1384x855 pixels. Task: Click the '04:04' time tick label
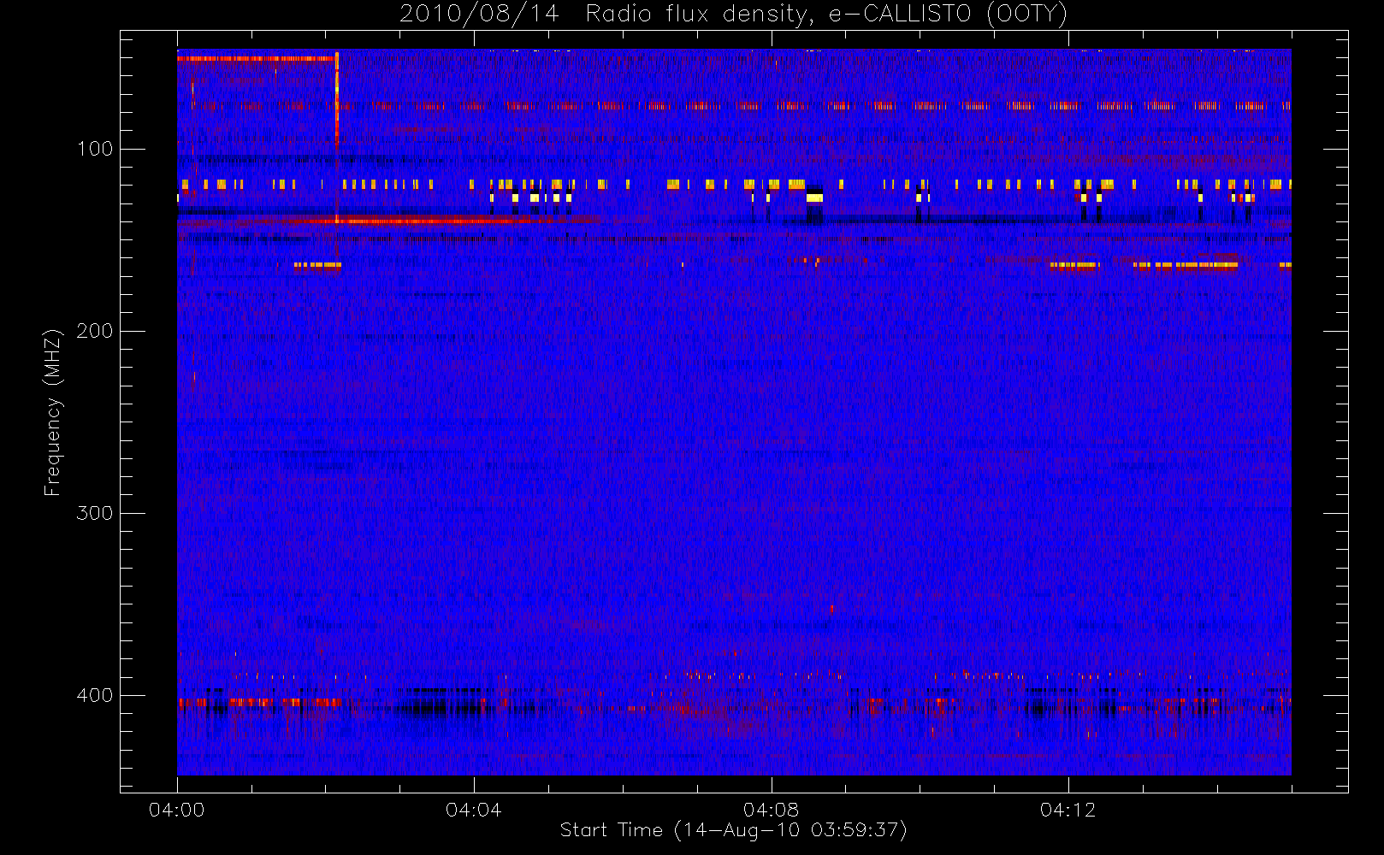pos(474,810)
